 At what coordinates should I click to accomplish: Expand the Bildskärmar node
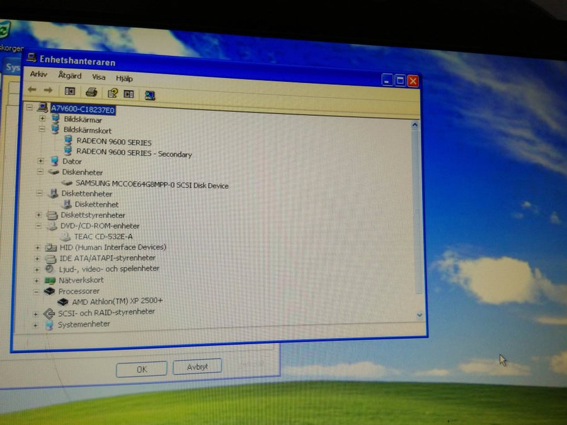(42, 118)
